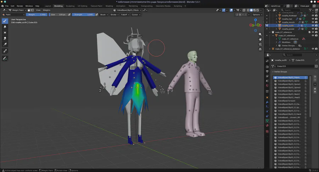Open the Modifiers wrench properties tab
The width and height of the screenshot is (319, 172).
[267, 102]
